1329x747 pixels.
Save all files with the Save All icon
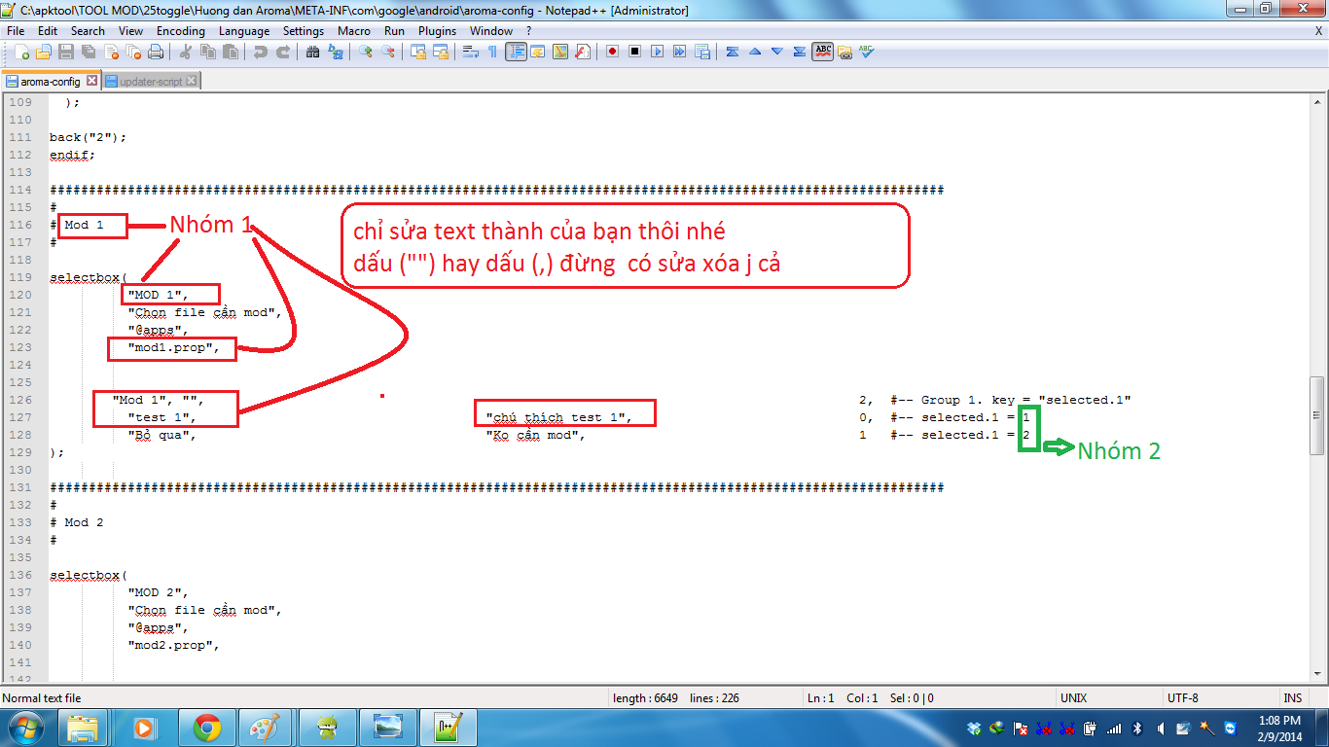[89, 52]
